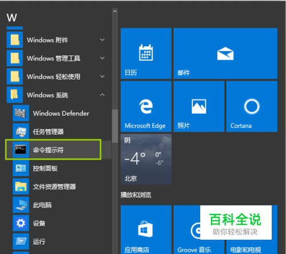Click the 此电脑 computer icon

coord(21,205)
